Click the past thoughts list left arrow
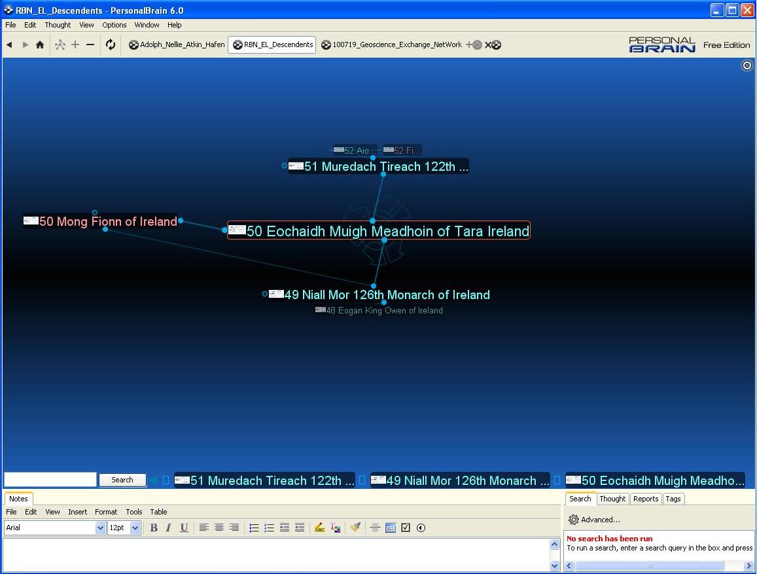The width and height of the screenshot is (757, 574). (154, 480)
